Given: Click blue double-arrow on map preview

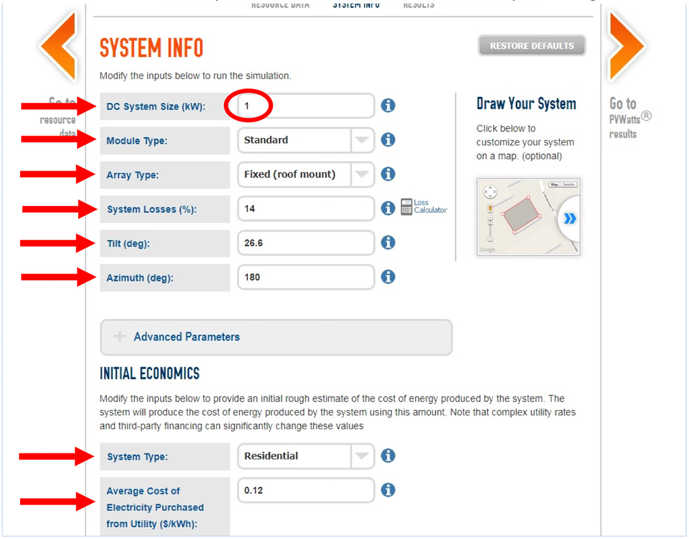Looking at the screenshot, I should pos(569,219).
